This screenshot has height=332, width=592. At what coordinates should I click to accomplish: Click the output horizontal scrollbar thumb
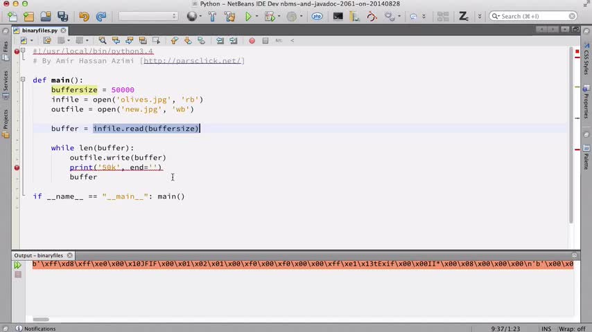[41, 319]
